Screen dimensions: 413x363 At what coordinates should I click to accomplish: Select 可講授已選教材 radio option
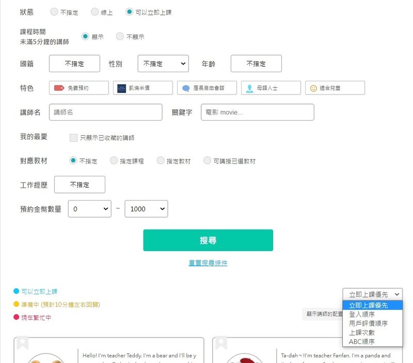point(208,160)
